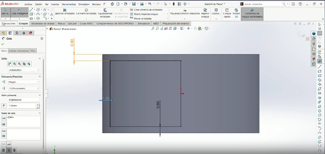Pin the menu bar with pushpin icon

104,4
